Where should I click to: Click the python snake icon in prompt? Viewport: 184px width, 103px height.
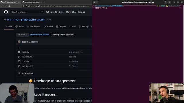[x=167, y=6]
